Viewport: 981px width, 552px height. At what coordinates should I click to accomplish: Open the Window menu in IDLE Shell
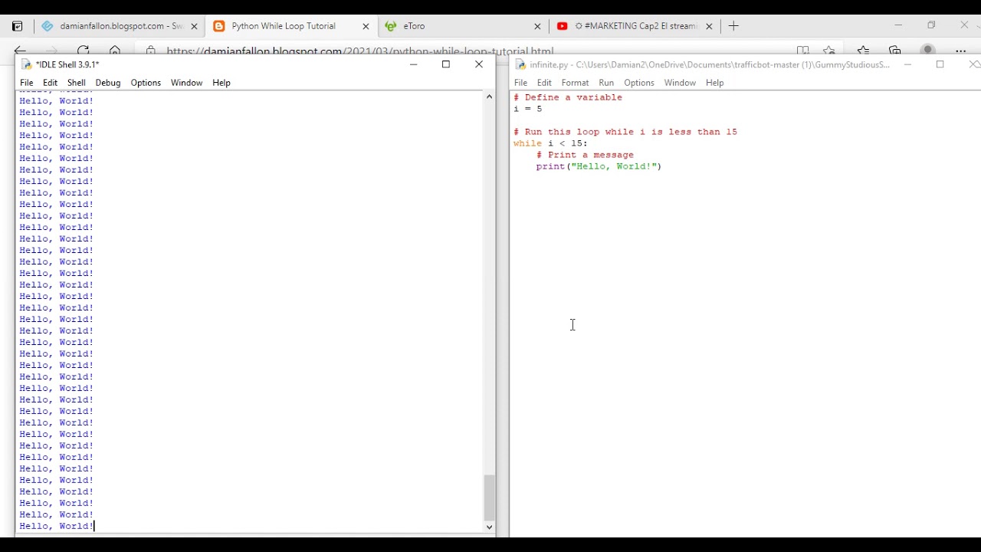(186, 83)
